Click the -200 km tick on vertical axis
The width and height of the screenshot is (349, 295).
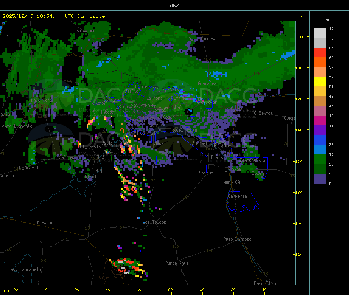[x=298, y=223]
